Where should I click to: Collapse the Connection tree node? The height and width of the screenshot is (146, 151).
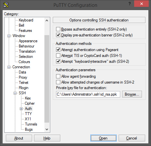pyautogui.click(x=9, y=67)
